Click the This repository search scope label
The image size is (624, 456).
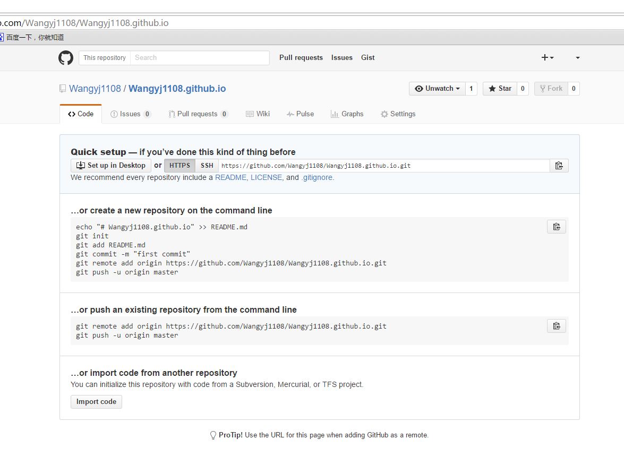(x=105, y=58)
